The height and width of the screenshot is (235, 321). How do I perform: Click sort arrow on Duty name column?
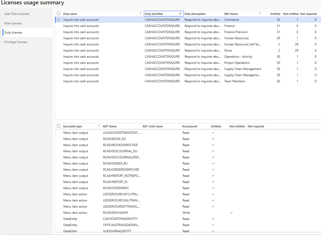(x=140, y=14)
